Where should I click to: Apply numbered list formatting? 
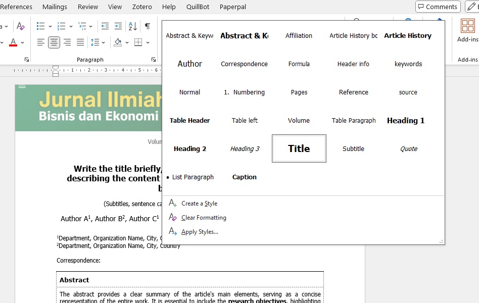click(62, 26)
